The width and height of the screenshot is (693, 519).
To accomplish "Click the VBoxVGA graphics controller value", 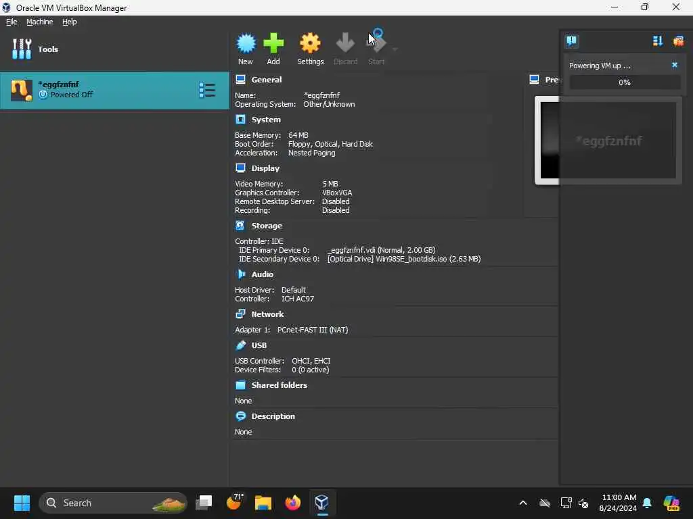I will pos(337,193).
